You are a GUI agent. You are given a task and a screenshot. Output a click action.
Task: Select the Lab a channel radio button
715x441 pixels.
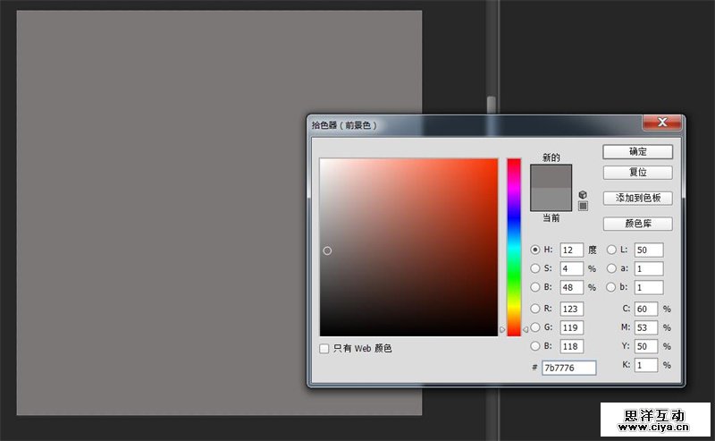612,268
